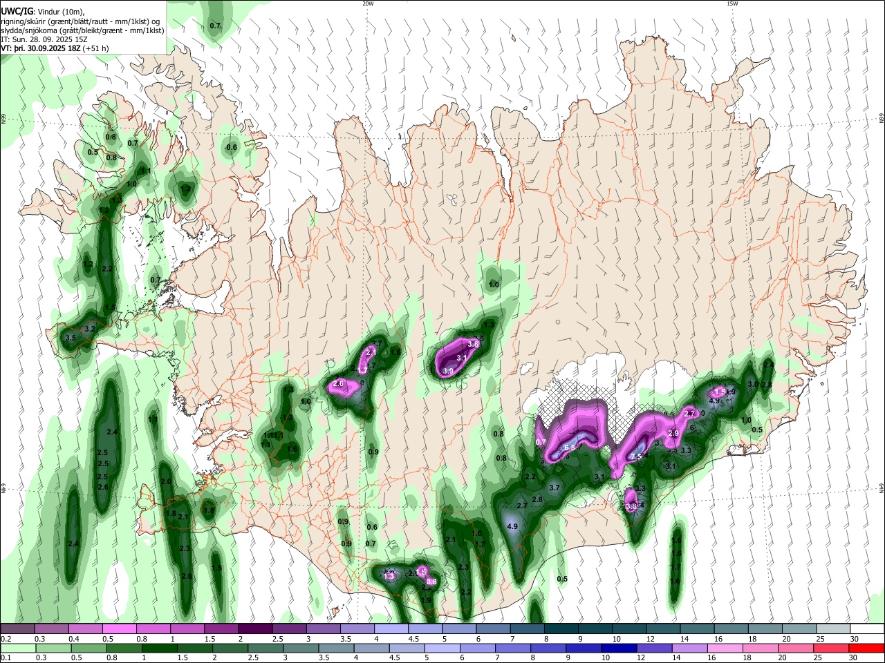The image size is (885, 663).
Task: Pick lower legend bright red swatch after 30
Action: click(x=868, y=648)
